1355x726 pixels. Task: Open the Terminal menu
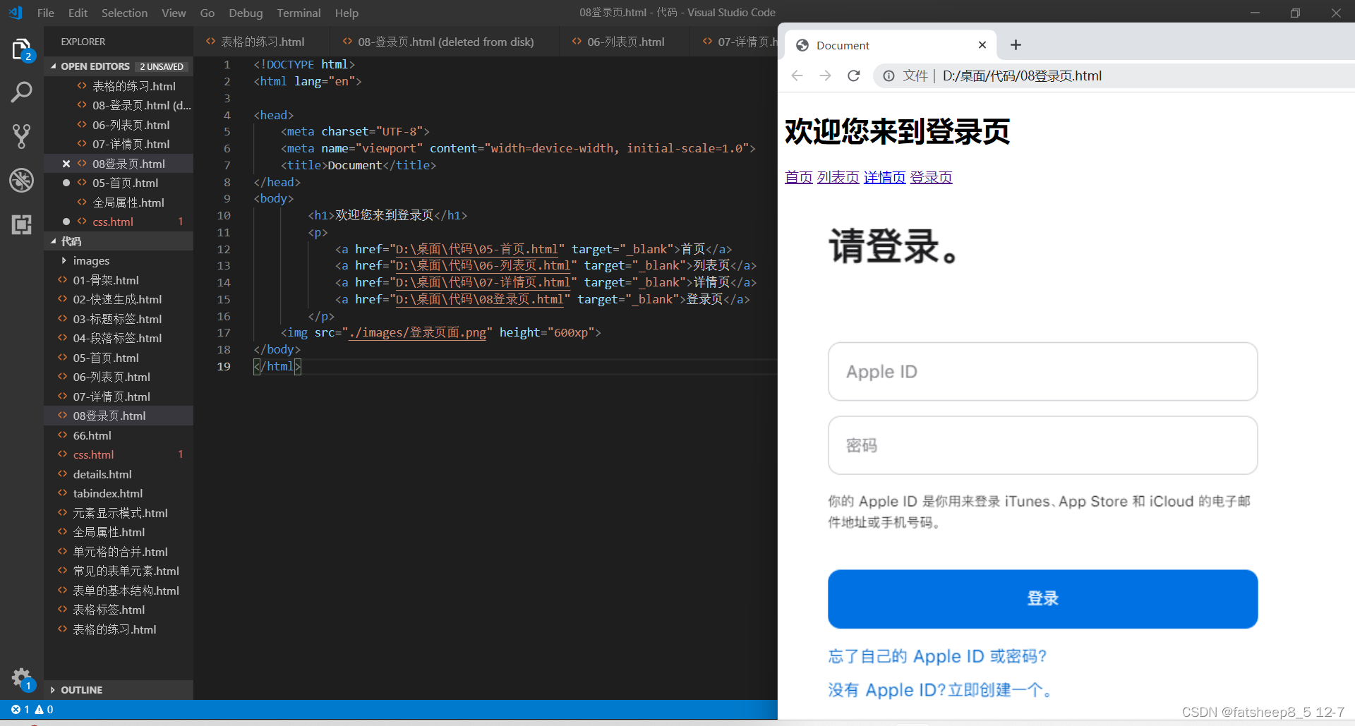pyautogui.click(x=299, y=13)
